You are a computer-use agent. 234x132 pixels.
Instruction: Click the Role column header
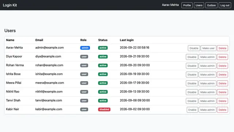pos(83,40)
